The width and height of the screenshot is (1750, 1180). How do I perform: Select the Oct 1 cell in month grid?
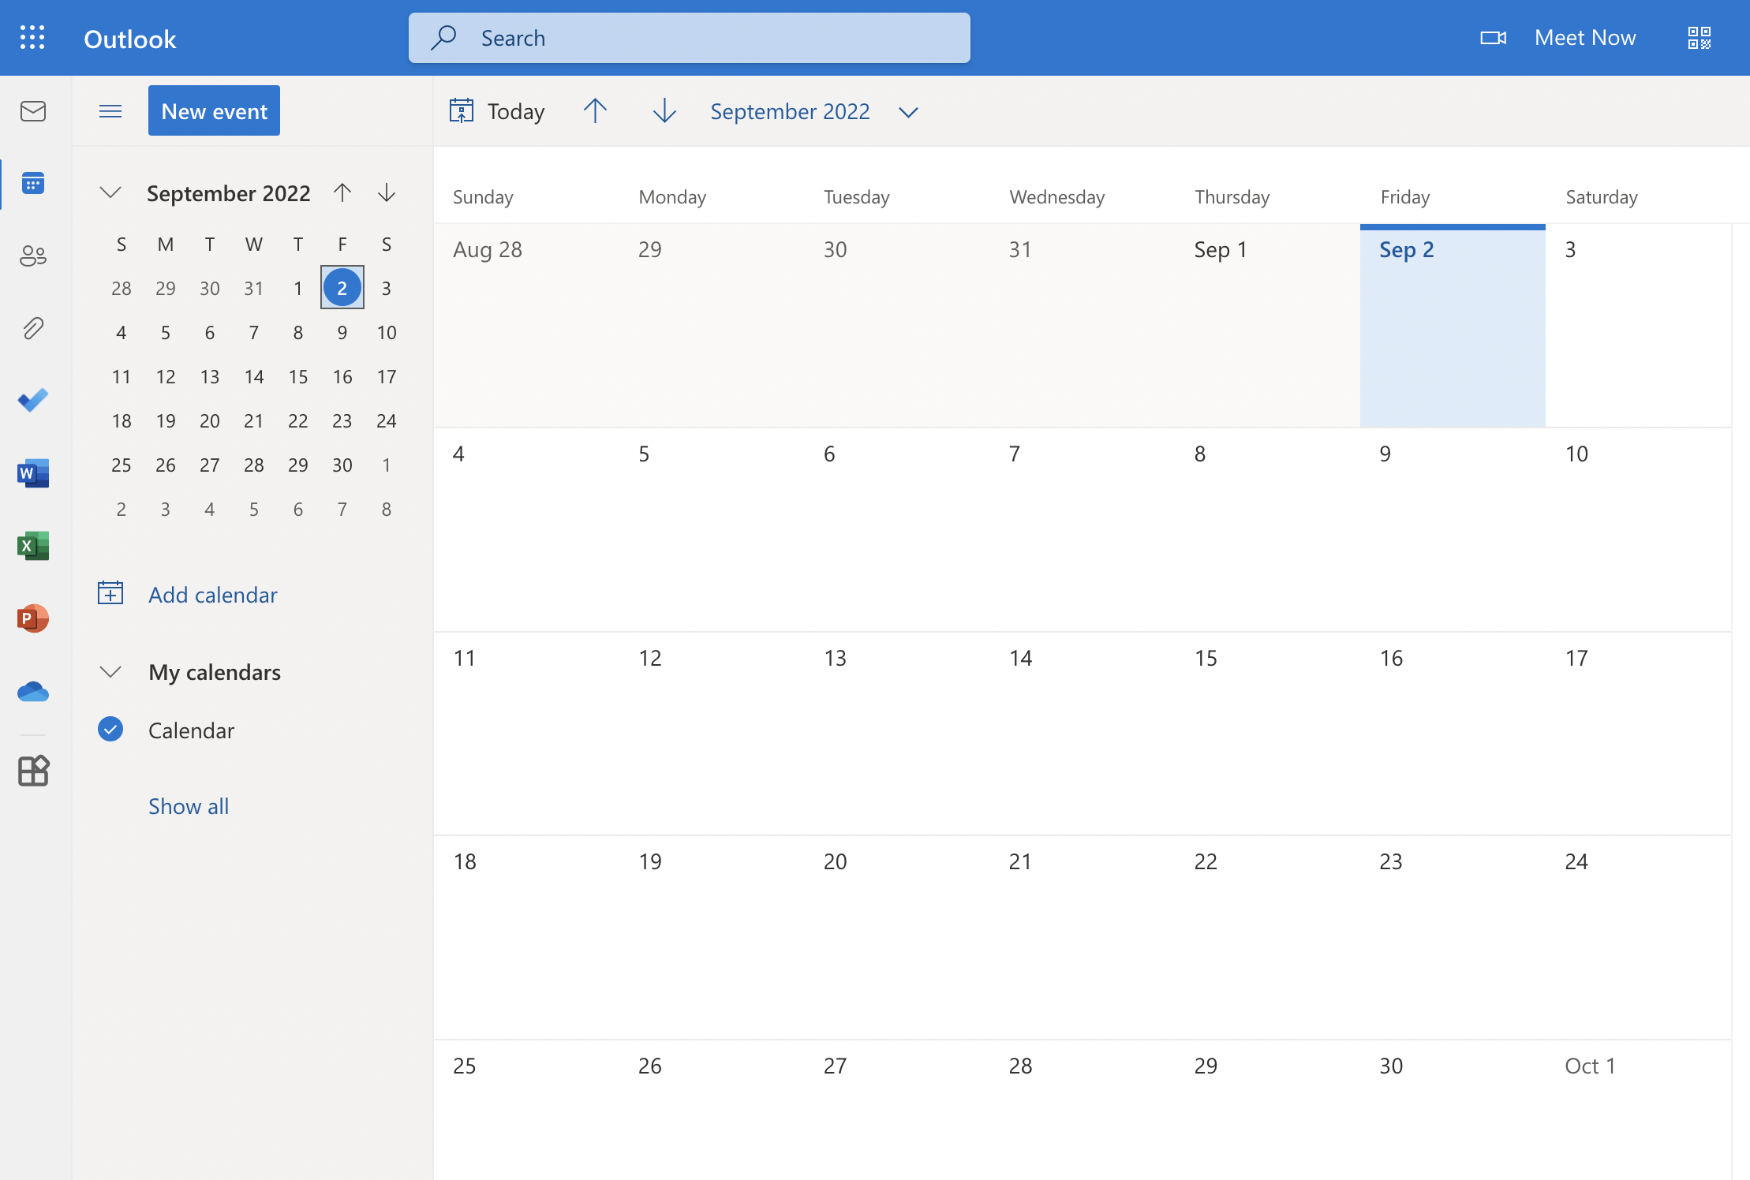click(1639, 1110)
